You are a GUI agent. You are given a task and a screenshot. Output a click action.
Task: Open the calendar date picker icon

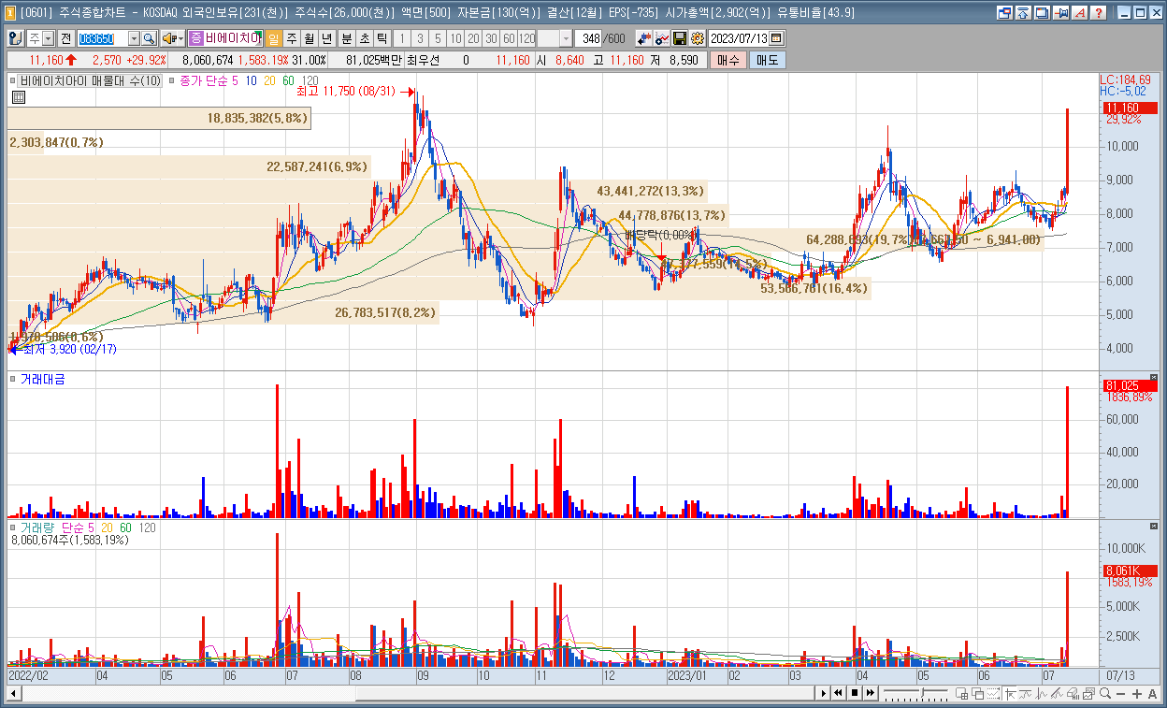point(776,38)
